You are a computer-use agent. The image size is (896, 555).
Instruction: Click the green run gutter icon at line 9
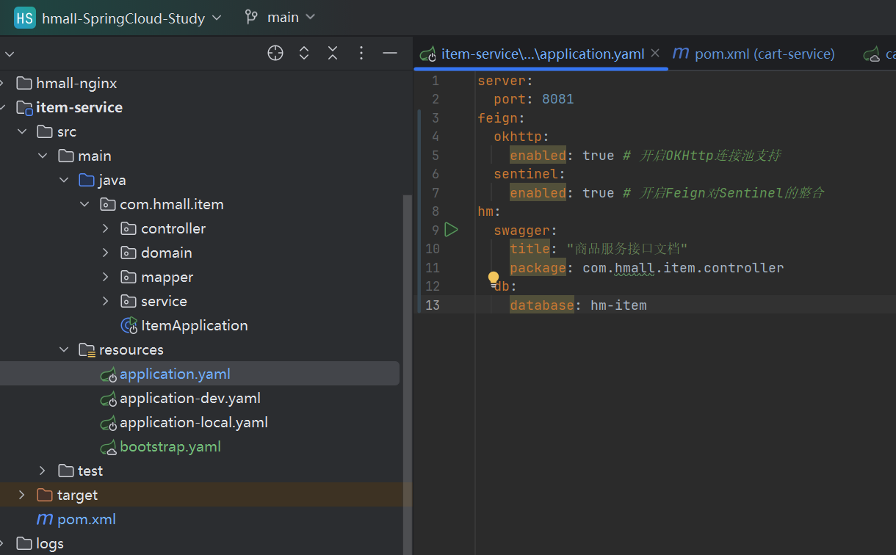click(451, 230)
